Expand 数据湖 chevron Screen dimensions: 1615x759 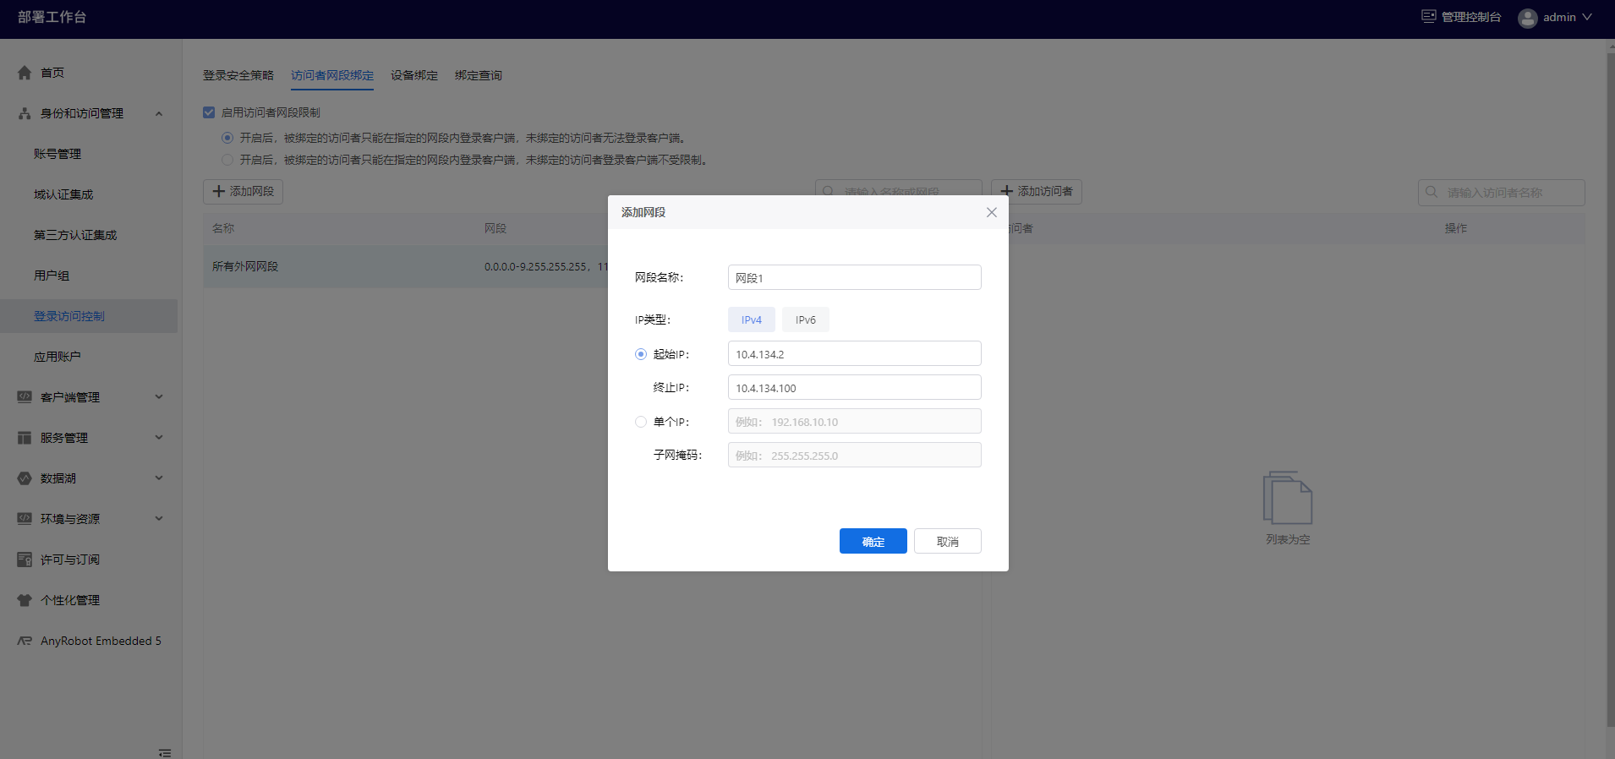pyautogui.click(x=159, y=478)
